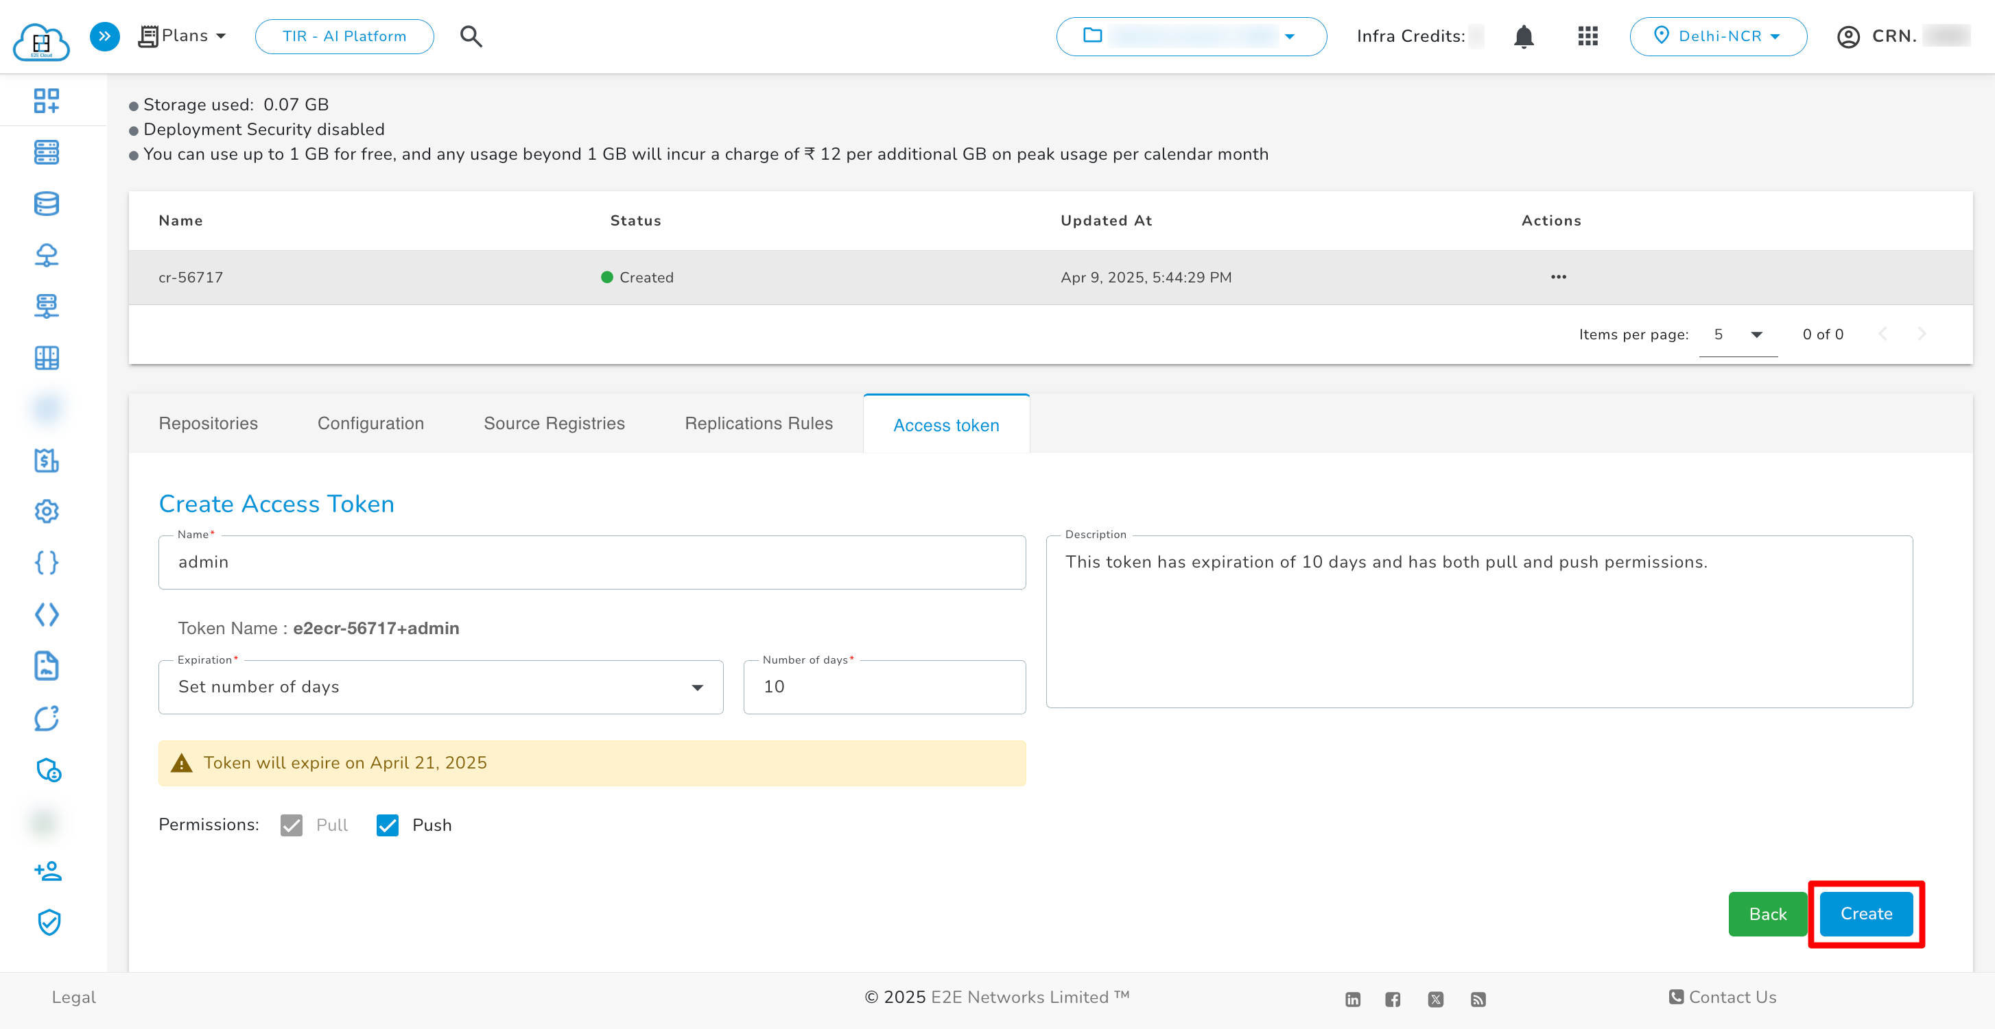
Task: Open the LinkedIn footer icon
Action: 1352,999
